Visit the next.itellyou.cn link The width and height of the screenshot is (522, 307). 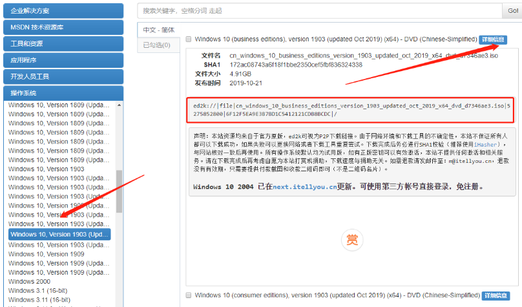pyautogui.click(x=305, y=187)
